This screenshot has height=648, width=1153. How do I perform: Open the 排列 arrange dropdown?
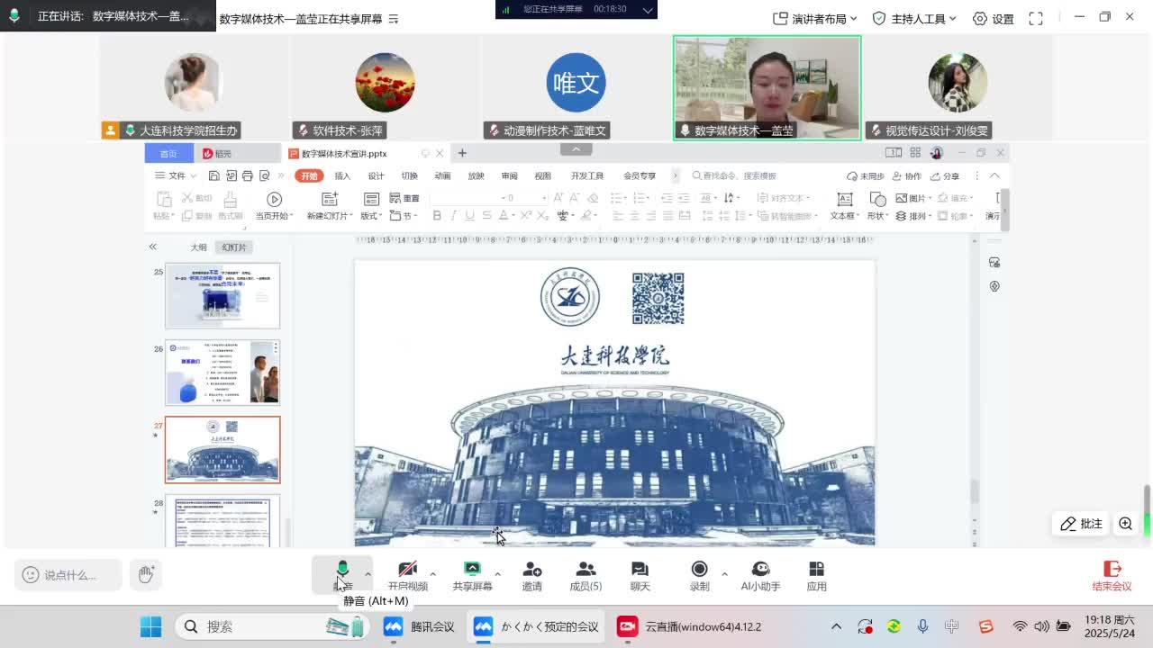[x=913, y=216]
